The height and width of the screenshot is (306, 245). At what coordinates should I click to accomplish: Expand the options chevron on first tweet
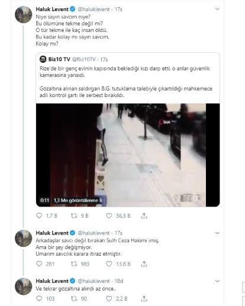[x=217, y=9]
